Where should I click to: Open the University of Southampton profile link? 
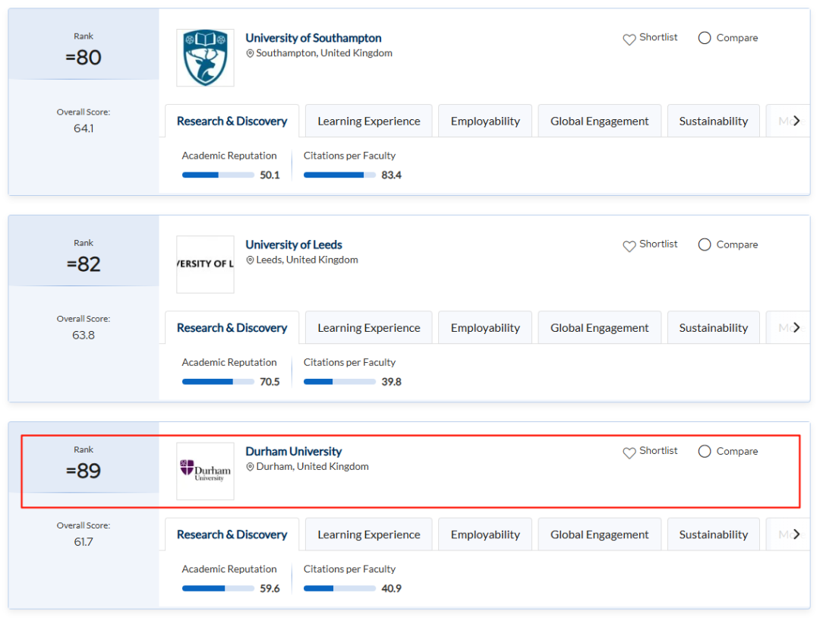pos(314,38)
